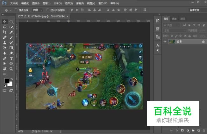
Task: Click the 背景 layer thumbnail
Action: (172, 42)
